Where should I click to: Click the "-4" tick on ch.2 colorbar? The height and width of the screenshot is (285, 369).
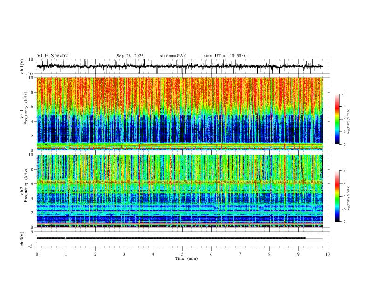coord(343,183)
